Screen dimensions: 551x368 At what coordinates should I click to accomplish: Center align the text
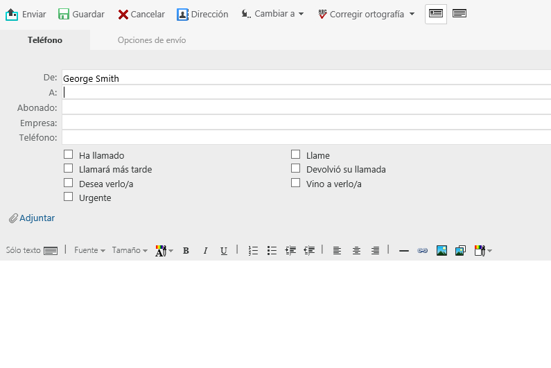point(356,251)
